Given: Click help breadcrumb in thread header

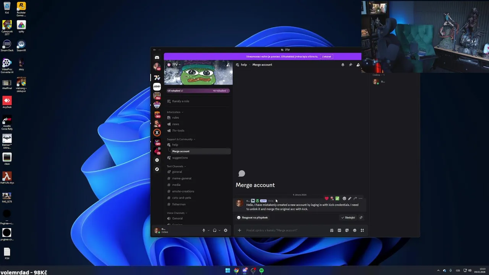Looking at the screenshot, I should [244, 65].
